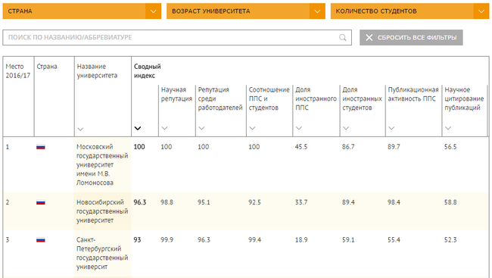Click Научная репутация header text
Viewport: 492px width, 278px height.
point(176,94)
